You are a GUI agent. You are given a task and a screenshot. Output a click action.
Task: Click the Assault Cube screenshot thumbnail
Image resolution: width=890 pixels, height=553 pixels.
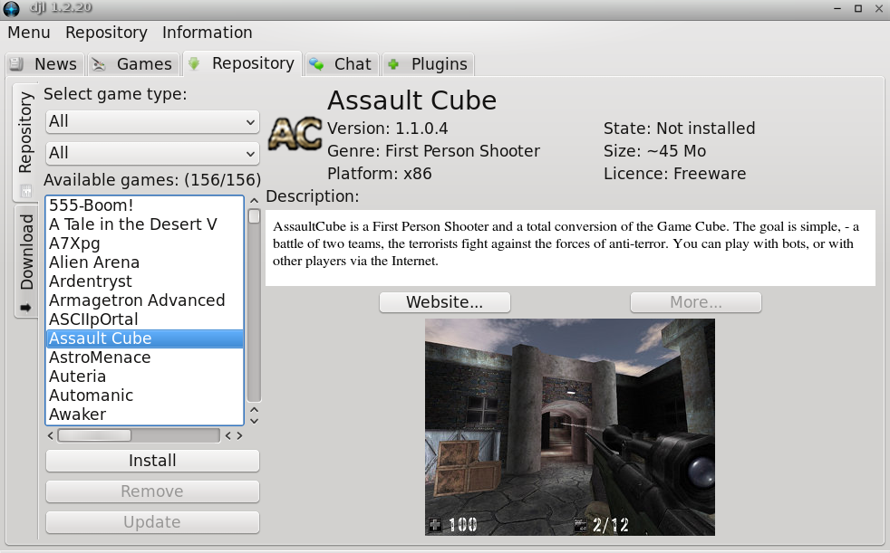point(570,427)
